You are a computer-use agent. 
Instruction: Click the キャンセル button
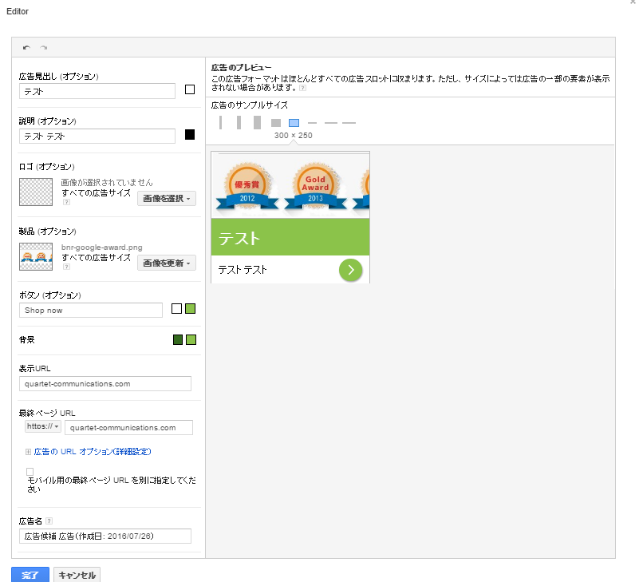point(77,575)
